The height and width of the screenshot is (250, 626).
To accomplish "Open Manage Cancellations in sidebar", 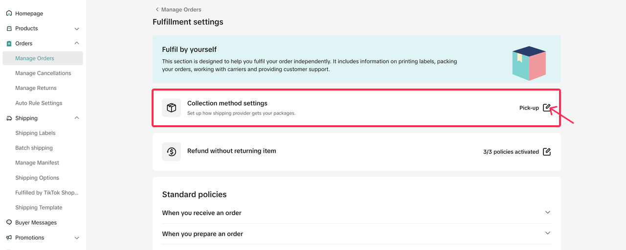I will pos(43,73).
